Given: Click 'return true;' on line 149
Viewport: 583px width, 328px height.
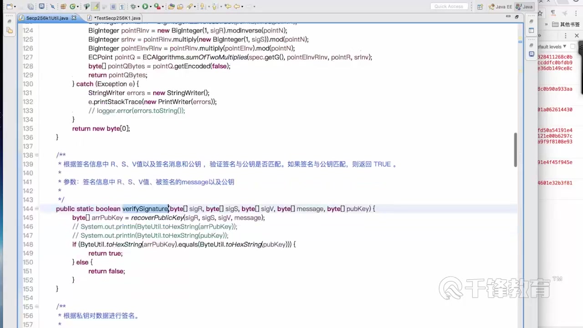Looking at the screenshot, I should pyautogui.click(x=105, y=253).
